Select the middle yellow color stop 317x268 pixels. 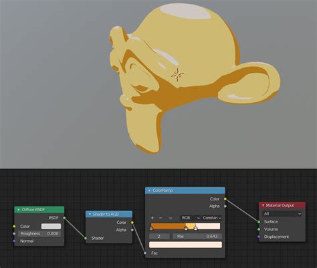pyautogui.click(x=186, y=229)
